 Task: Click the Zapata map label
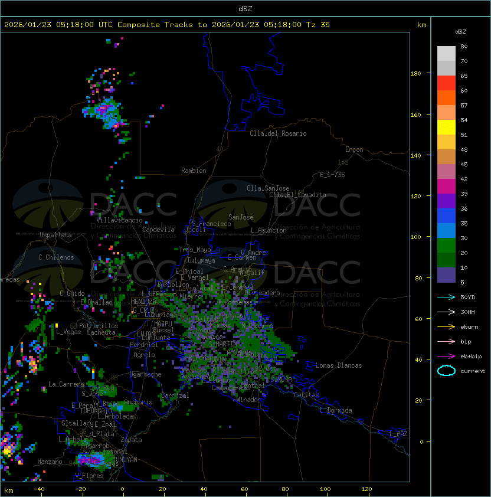pos(131,440)
